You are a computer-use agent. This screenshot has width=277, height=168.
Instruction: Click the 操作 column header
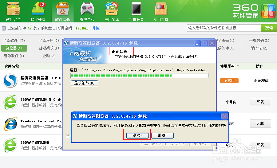coord(259,66)
